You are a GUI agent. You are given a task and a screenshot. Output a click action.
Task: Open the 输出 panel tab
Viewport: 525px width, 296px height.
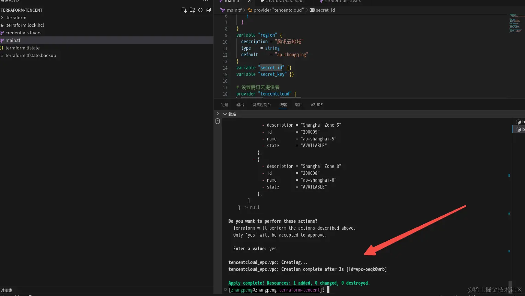pos(240,105)
